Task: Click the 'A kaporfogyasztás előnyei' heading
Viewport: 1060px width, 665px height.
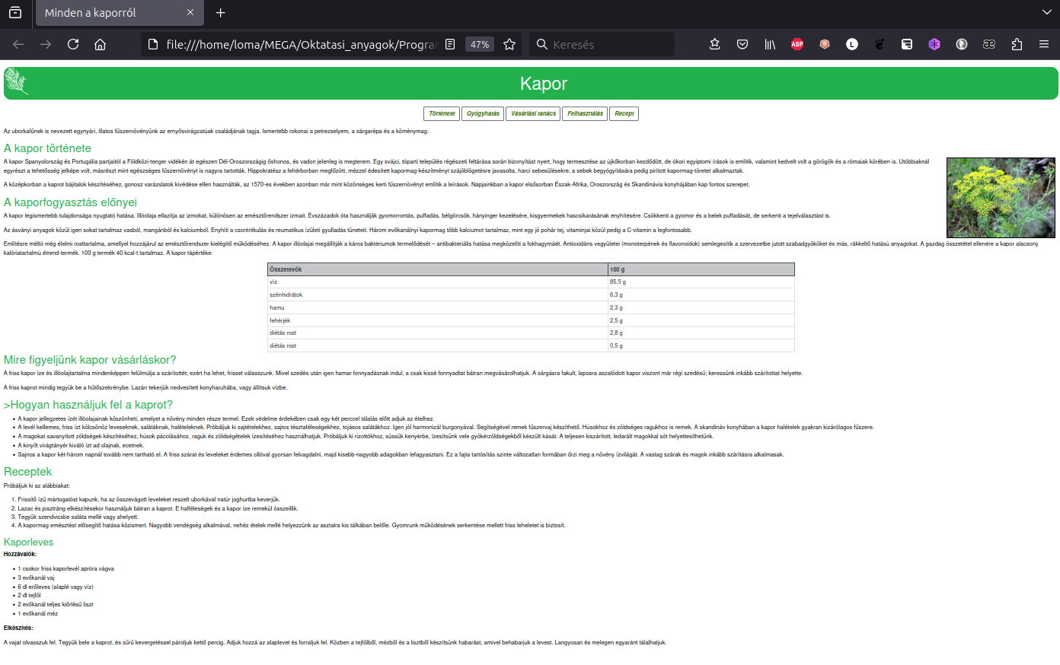Action: pos(70,202)
